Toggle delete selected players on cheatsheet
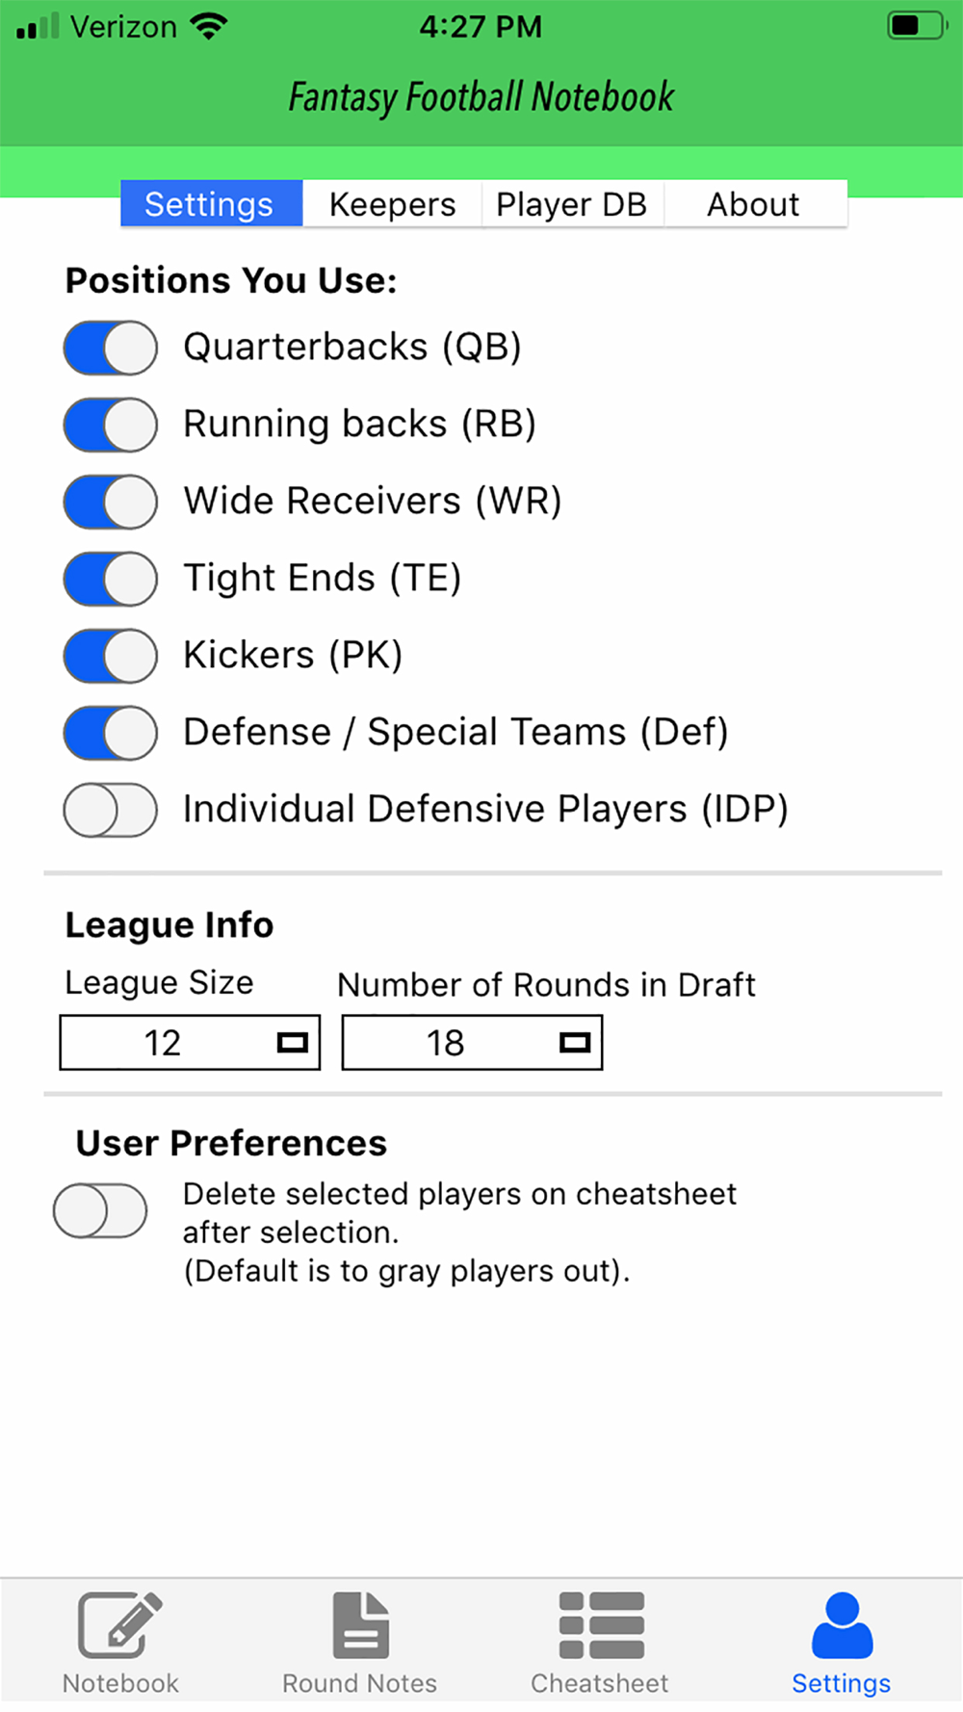Screen dimensions: 963x1712 pyautogui.click(x=100, y=1210)
